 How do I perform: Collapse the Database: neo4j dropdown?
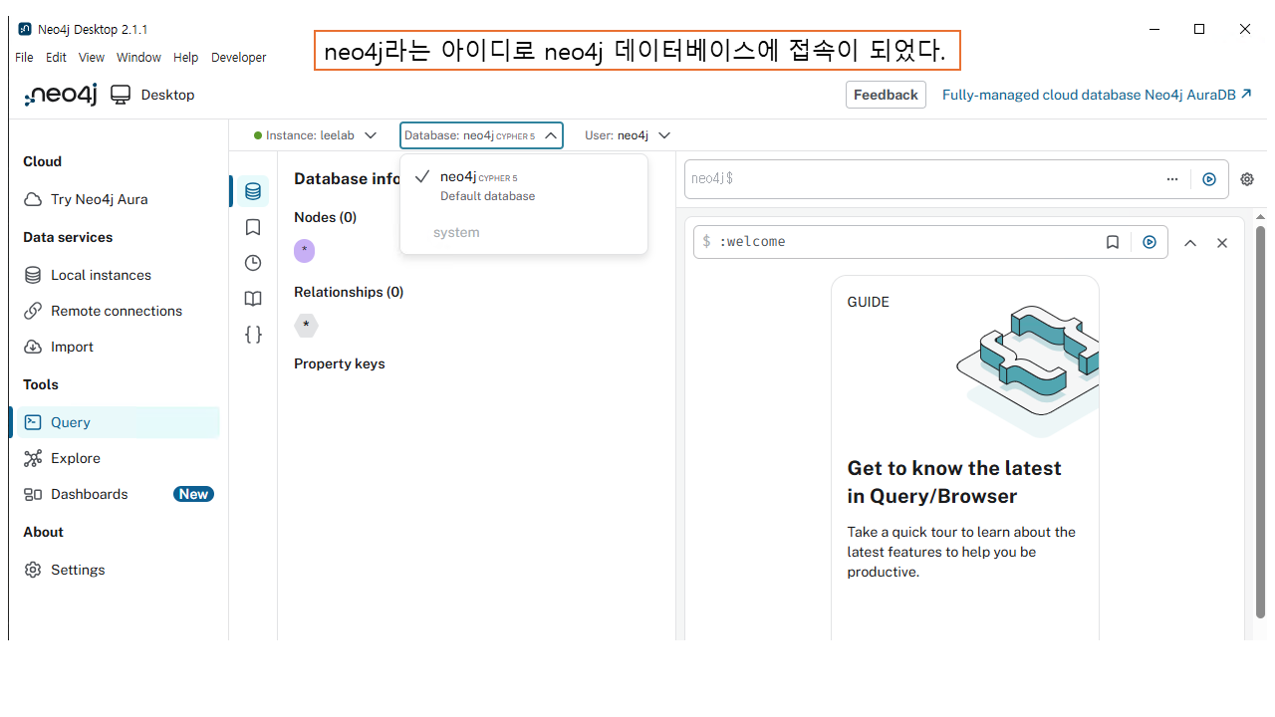[x=481, y=135]
